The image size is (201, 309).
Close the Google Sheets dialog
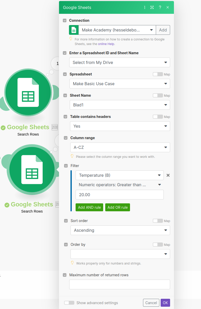point(168,7)
